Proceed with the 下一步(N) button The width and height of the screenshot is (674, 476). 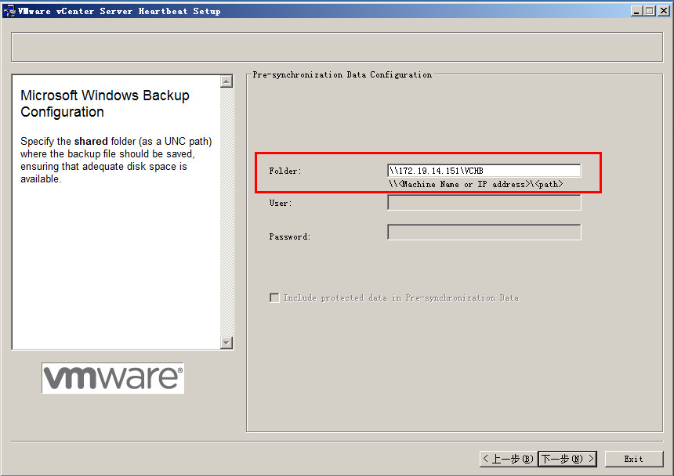tap(567, 459)
